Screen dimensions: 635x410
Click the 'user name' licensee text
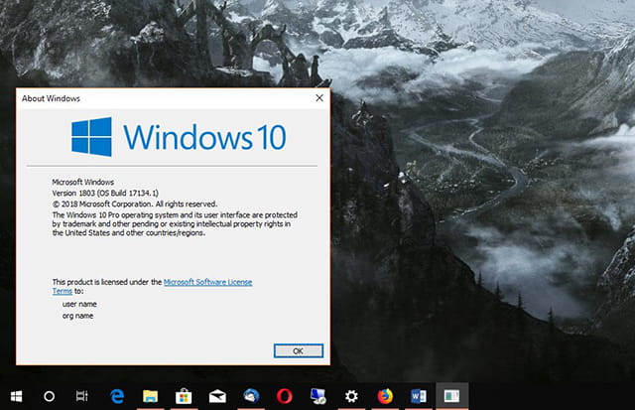tap(79, 304)
